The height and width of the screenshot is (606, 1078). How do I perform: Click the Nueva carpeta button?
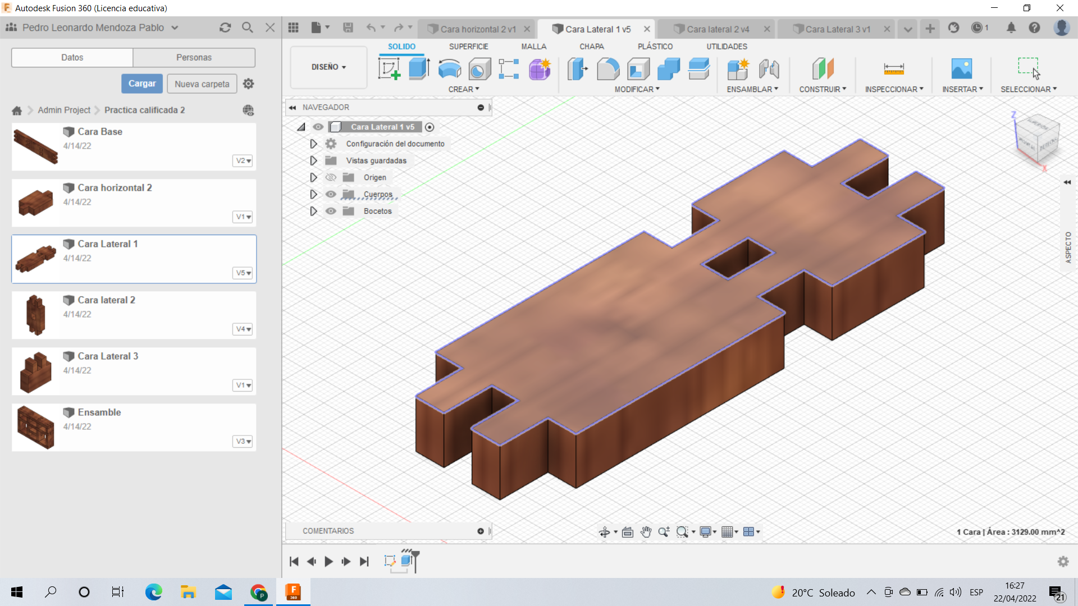click(202, 84)
